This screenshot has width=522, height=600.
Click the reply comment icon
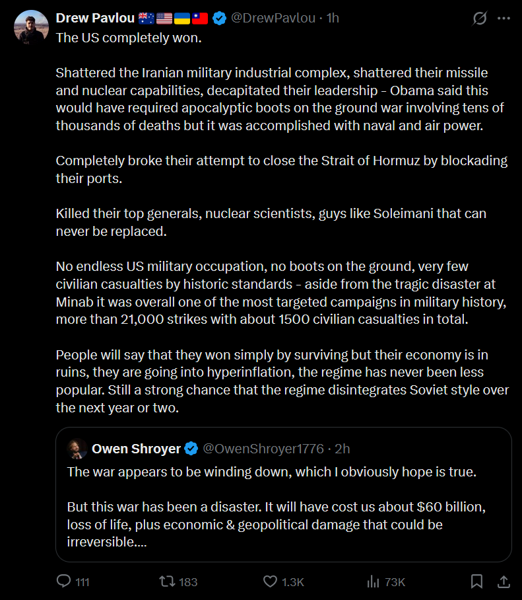pos(64,581)
